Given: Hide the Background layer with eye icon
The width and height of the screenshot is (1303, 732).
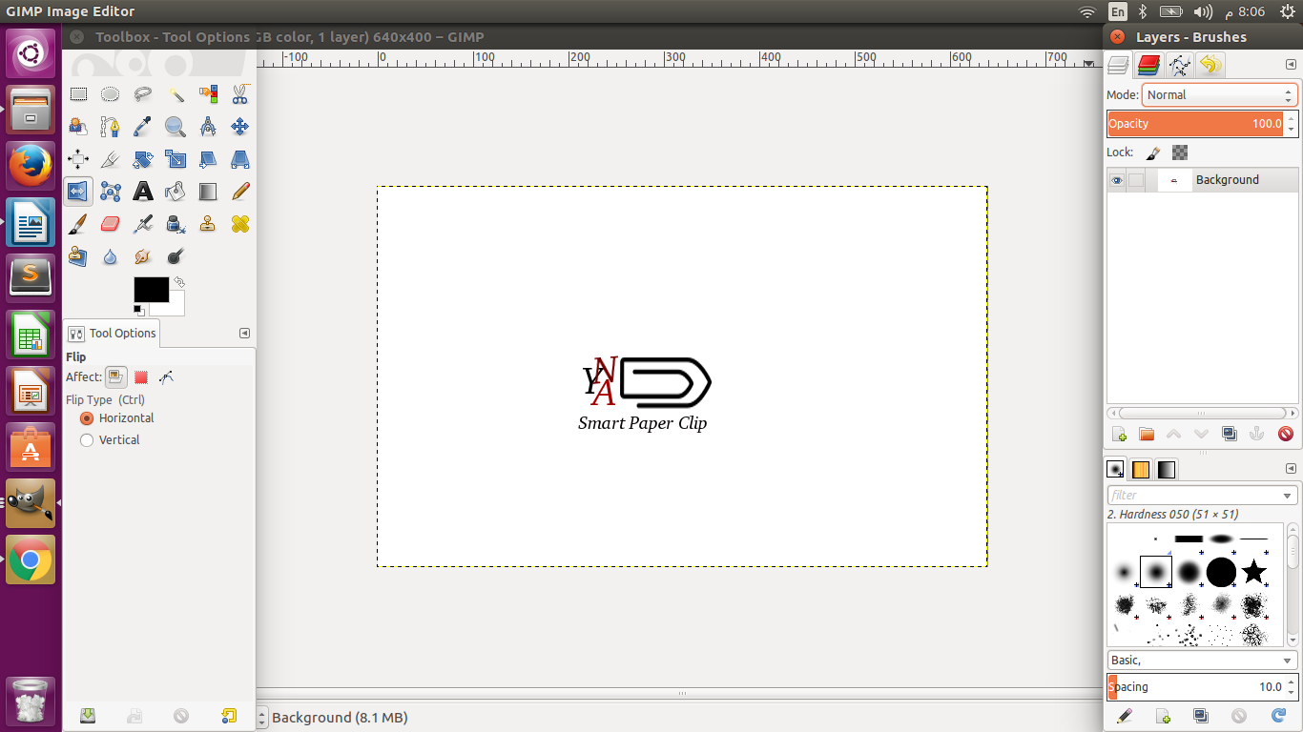Looking at the screenshot, I should pyautogui.click(x=1116, y=180).
